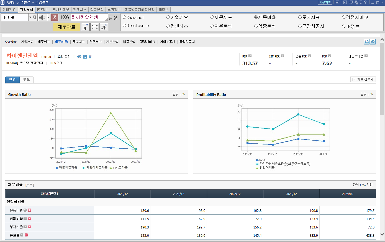Image resolution: width=385 pixels, height=242 pixels.
Task: Click the window layout icon in title bar
Action: pyautogui.click(x=345, y=2)
